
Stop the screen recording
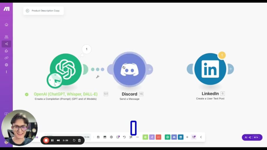46,140
